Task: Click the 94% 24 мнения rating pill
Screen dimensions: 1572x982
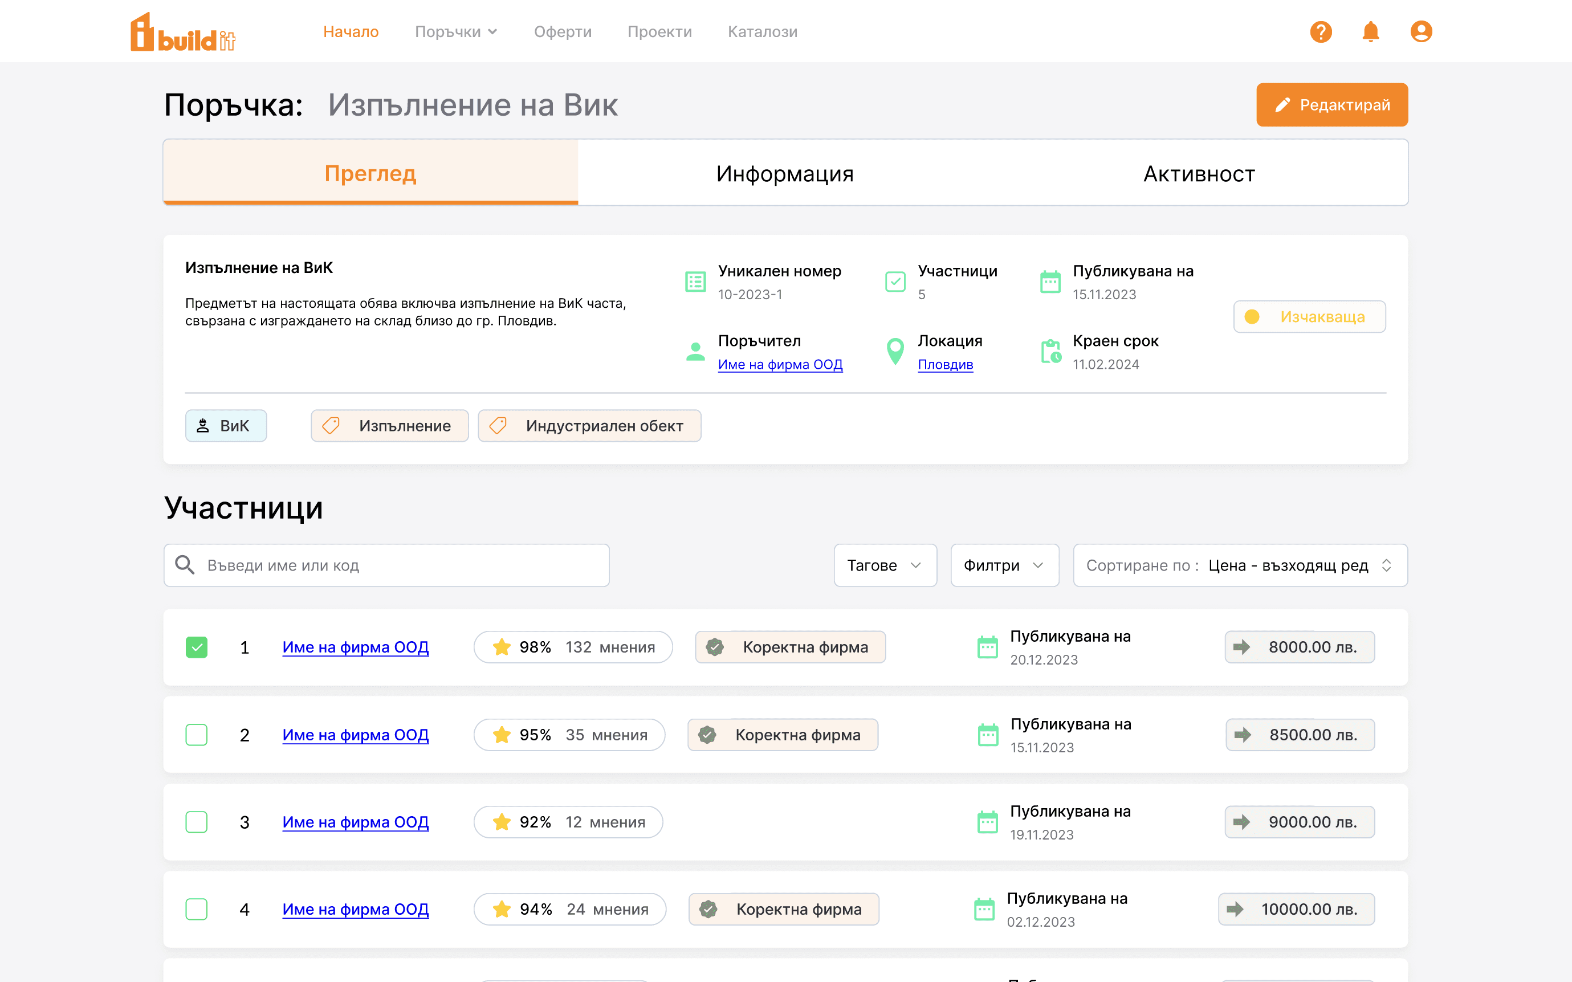Action: click(x=570, y=909)
